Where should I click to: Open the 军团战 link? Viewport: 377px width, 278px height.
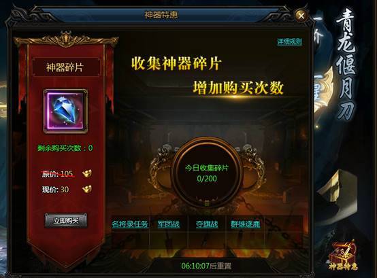[169, 224]
